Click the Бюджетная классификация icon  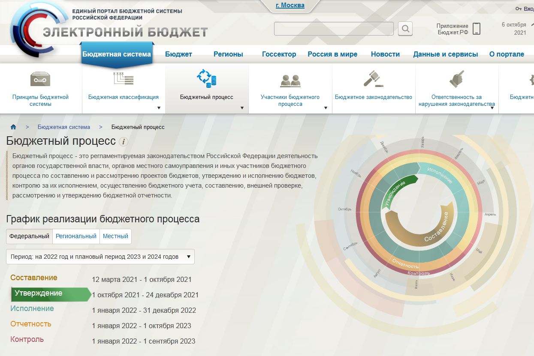[x=123, y=79]
